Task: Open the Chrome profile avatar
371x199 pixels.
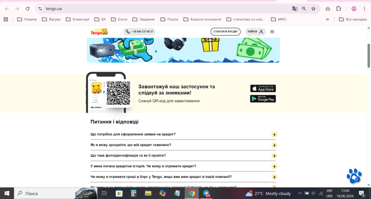Action: tap(354, 9)
